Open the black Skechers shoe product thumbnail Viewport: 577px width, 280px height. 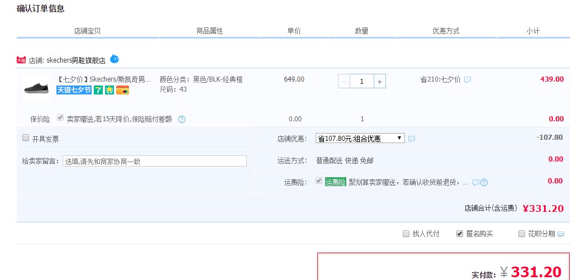[36, 88]
